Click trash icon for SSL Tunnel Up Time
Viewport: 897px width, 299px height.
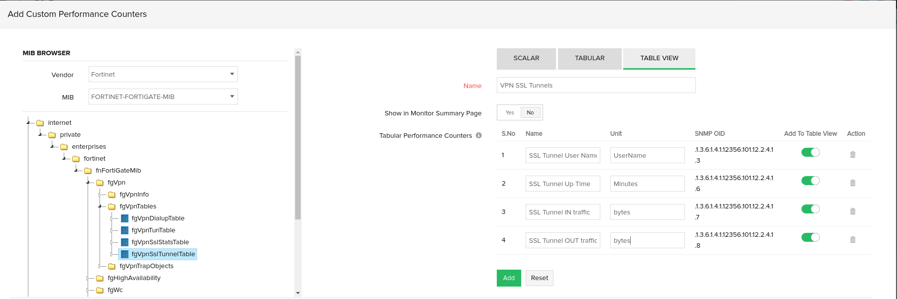852,183
